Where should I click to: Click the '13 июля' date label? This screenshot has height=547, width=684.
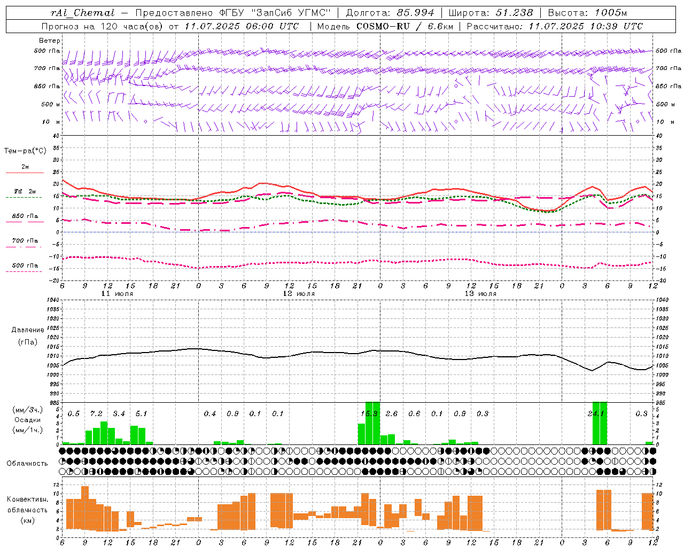click(480, 294)
